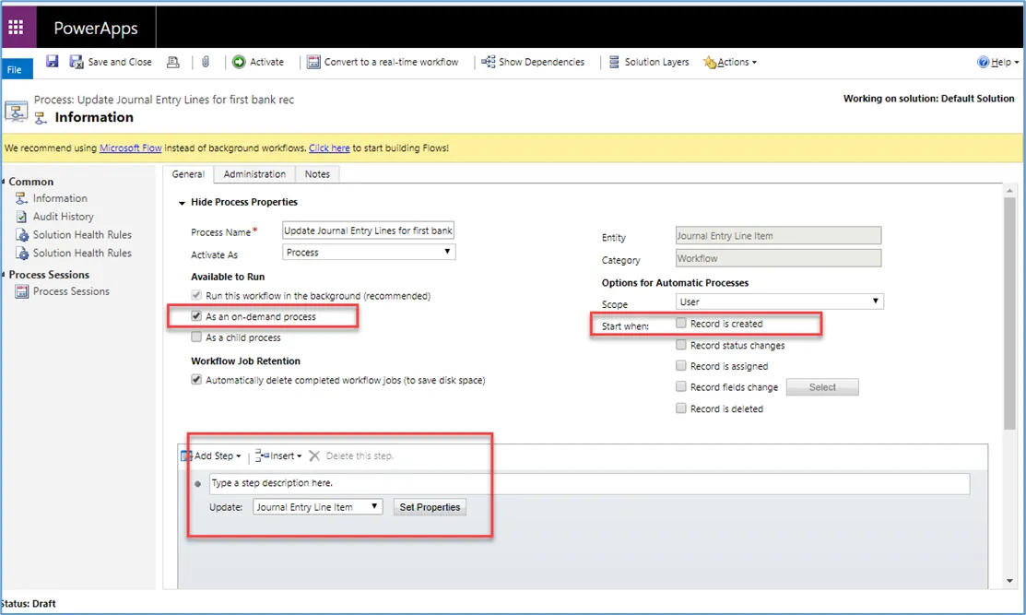The width and height of the screenshot is (1026, 615).
Task: Click the first Solution Health Rules icon
Action: [x=21, y=235]
